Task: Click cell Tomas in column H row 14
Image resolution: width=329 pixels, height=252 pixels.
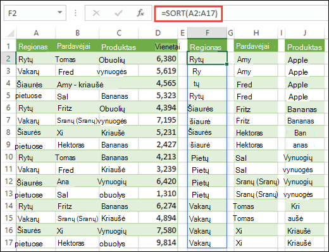Action: [x=256, y=206]
